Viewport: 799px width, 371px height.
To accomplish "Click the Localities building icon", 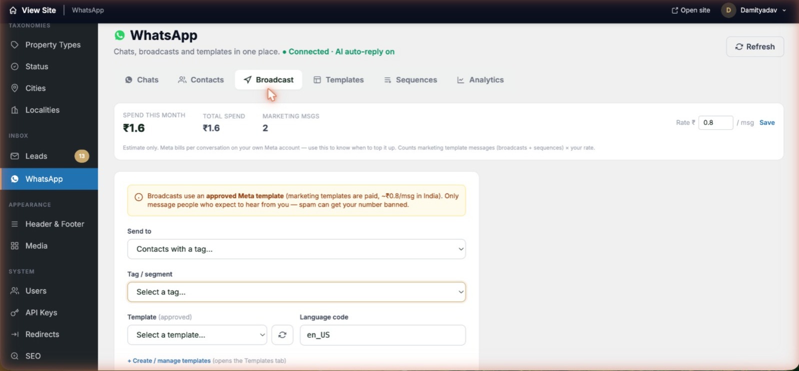I will pos(15,110).
